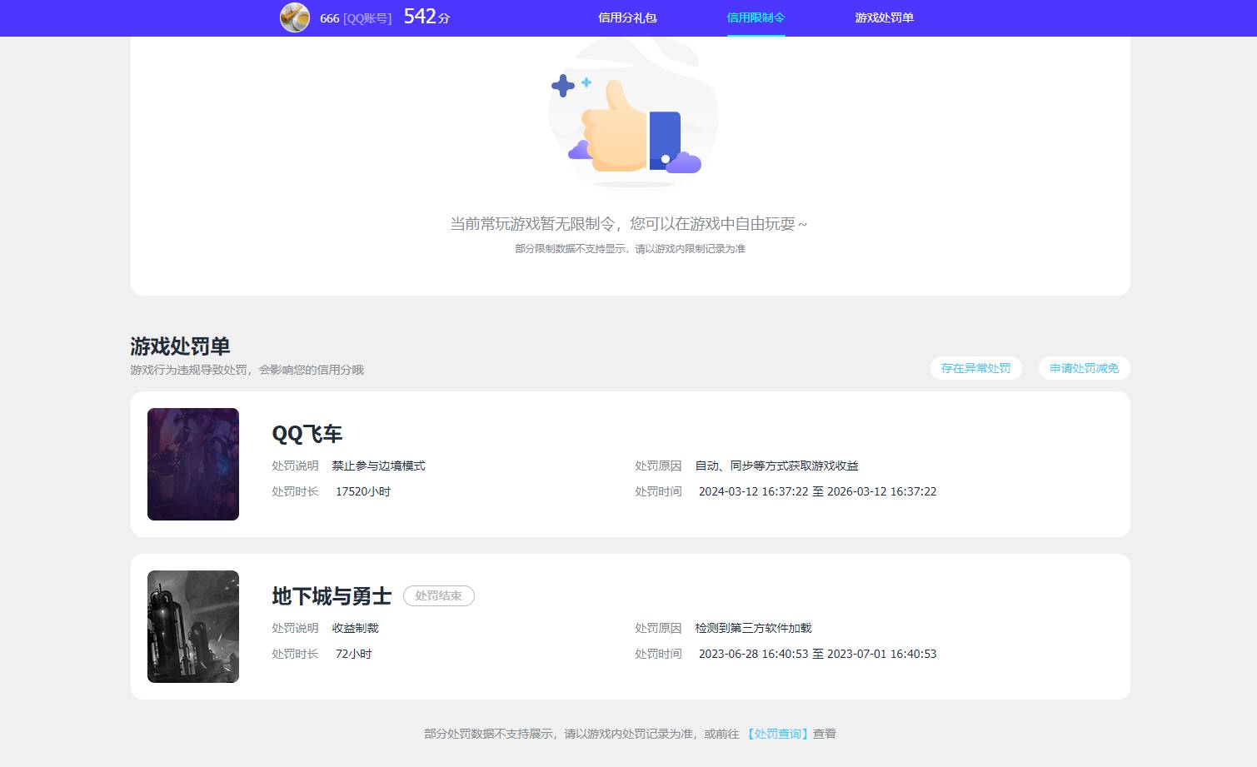
Task: Click the 存在异常处罚 button
Action: [x=975, y=367]
